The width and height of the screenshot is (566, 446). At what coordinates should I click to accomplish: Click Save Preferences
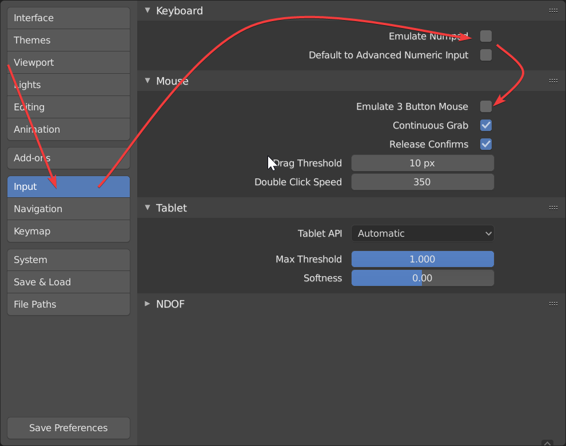tap(68, 428)
